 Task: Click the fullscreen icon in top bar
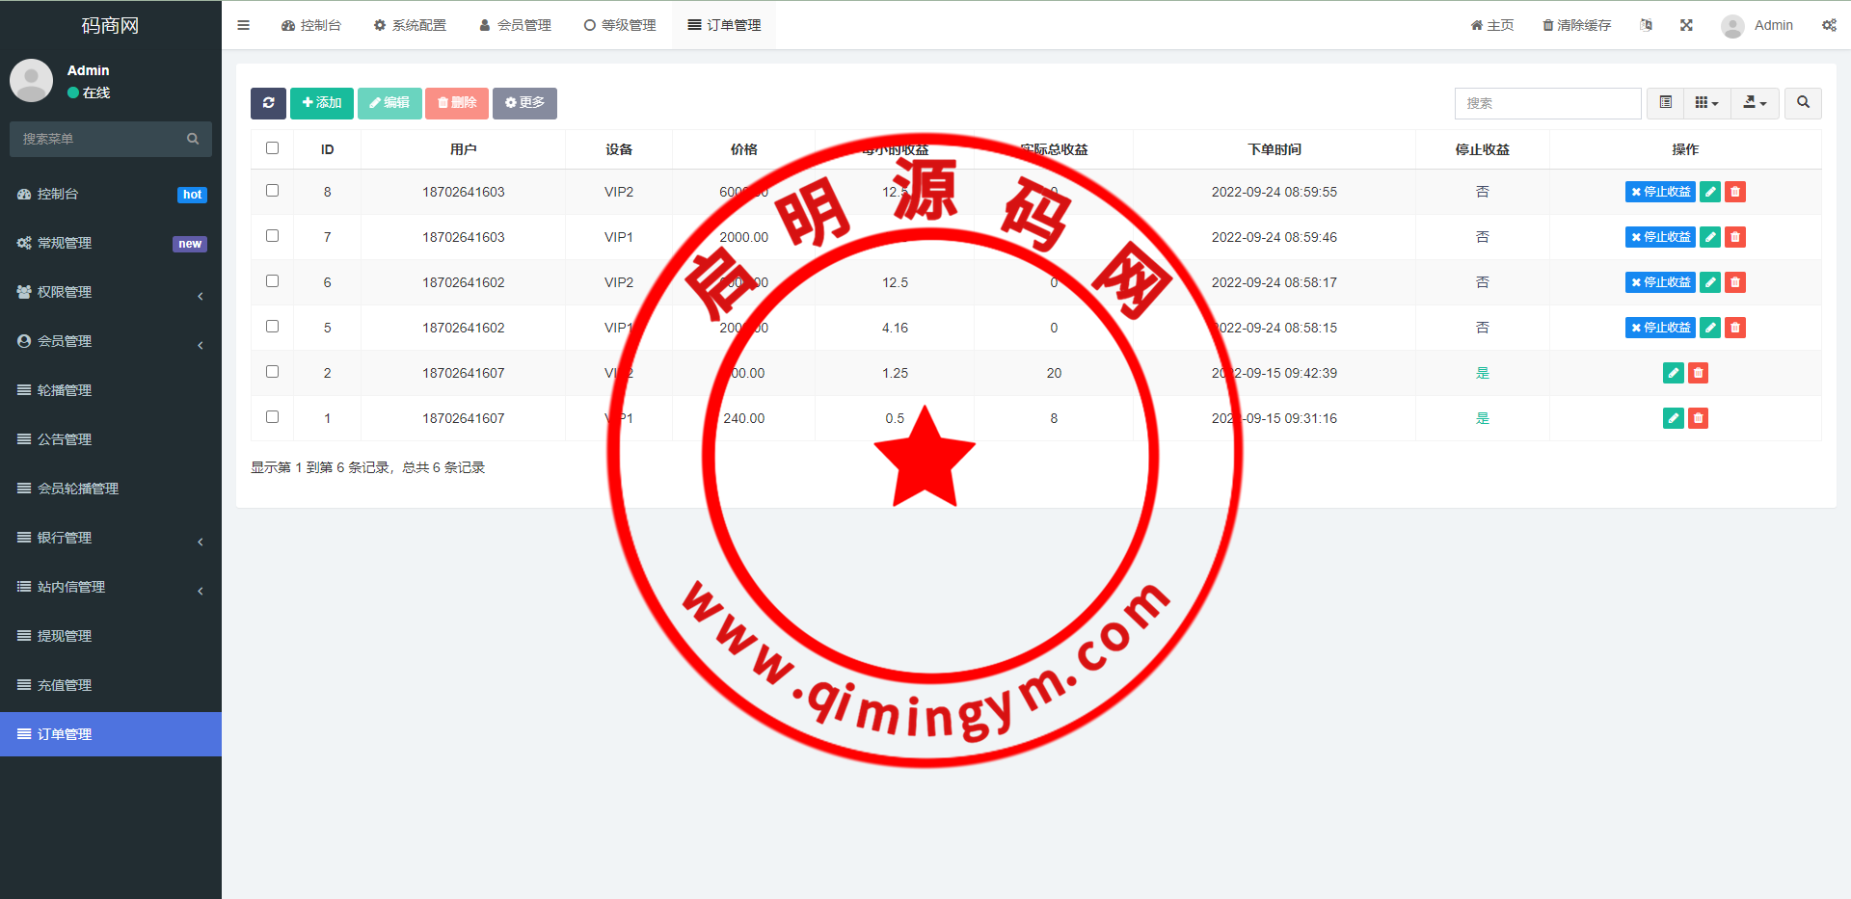pyautogui.click(x=1686, y=25)
